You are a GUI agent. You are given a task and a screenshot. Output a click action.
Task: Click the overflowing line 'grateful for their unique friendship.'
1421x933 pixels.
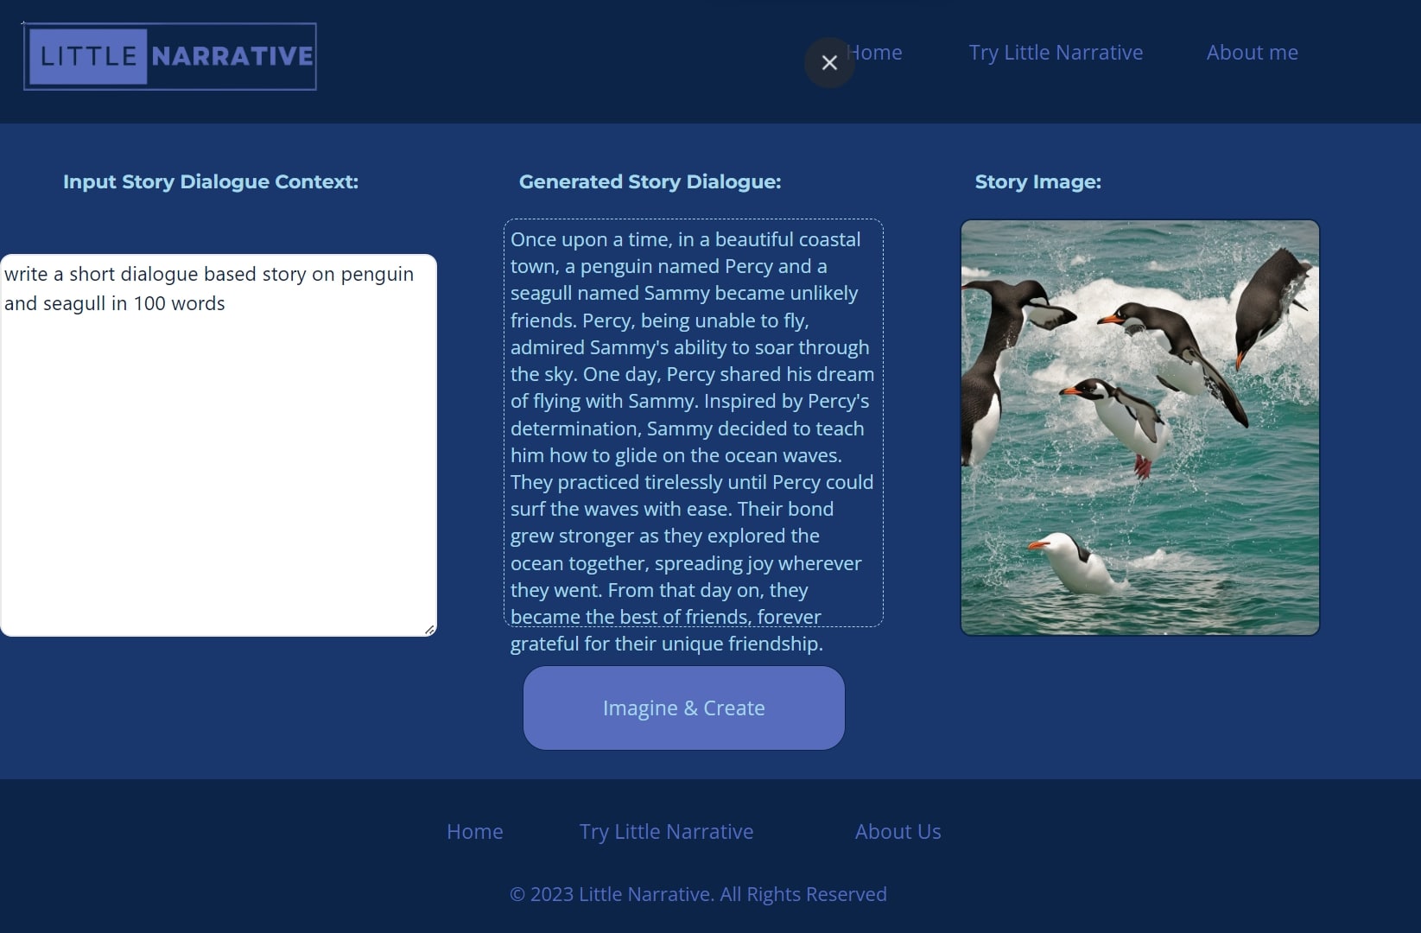(x=666, y=644)
